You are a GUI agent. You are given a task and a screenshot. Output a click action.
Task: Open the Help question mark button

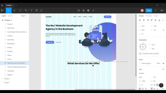pyautogui.click(x=161, y=85)
